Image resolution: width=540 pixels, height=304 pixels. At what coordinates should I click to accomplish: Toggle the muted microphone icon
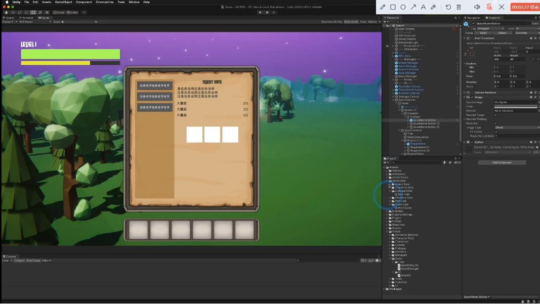489,7
